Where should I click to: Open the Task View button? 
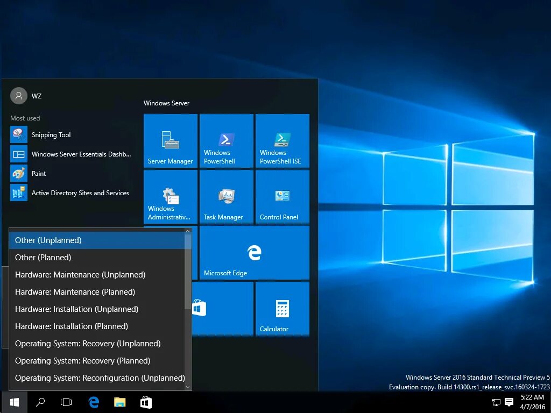(x=66, y=402)
